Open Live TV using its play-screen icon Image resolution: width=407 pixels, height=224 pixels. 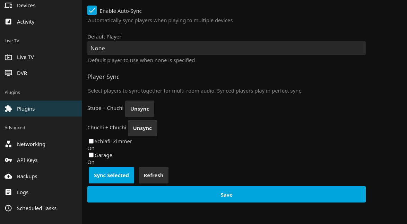(8, 57)
